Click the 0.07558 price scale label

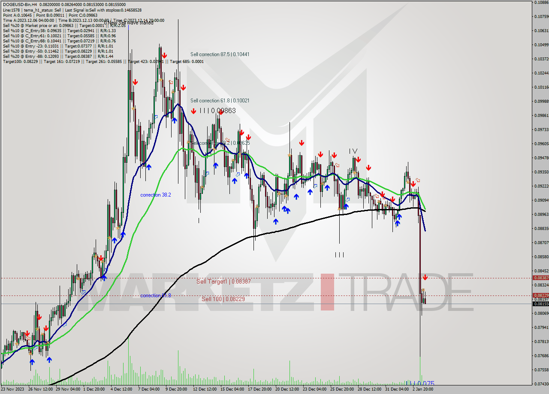[x=541, y=370]
